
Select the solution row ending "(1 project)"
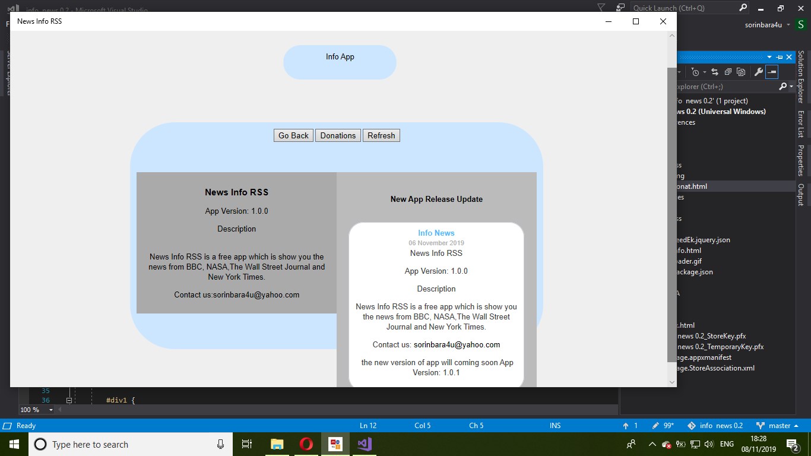coord(712,101)
